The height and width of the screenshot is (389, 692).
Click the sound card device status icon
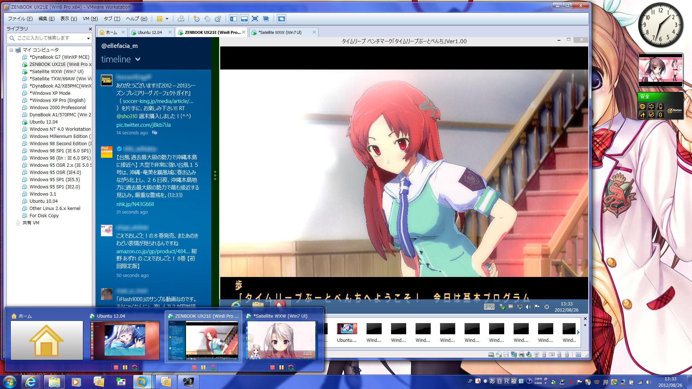tap(529, 355)
